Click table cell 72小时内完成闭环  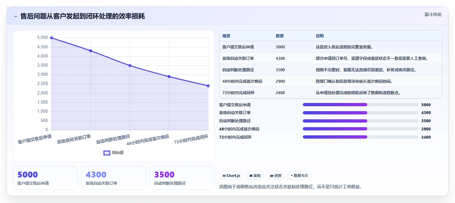[238, 93]
